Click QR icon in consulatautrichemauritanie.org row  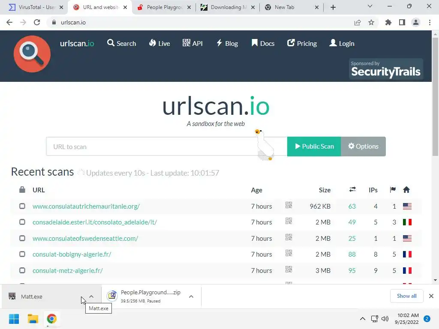[289, 205]
